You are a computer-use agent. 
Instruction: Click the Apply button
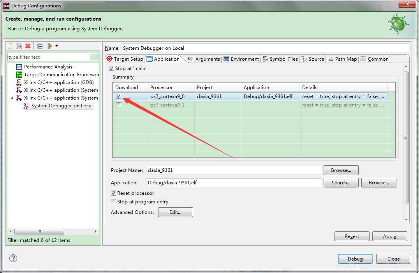coord(390,236)
